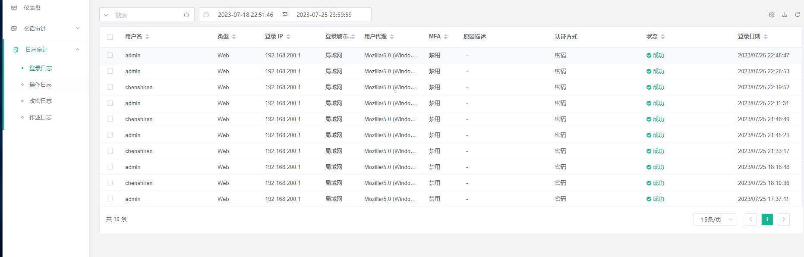
Task: Click the log audit (日志审计) sidebar icon
Action: tap(16, 50)
